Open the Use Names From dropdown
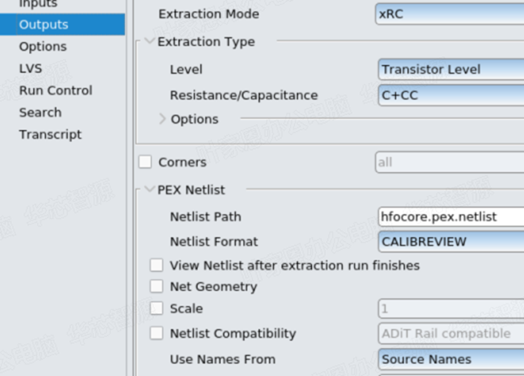Image resolution: width=524 pixels, height=376 pixels. click(451, 359)
